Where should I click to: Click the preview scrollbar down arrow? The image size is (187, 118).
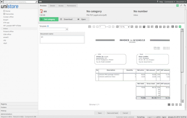[x=182, y=101]
